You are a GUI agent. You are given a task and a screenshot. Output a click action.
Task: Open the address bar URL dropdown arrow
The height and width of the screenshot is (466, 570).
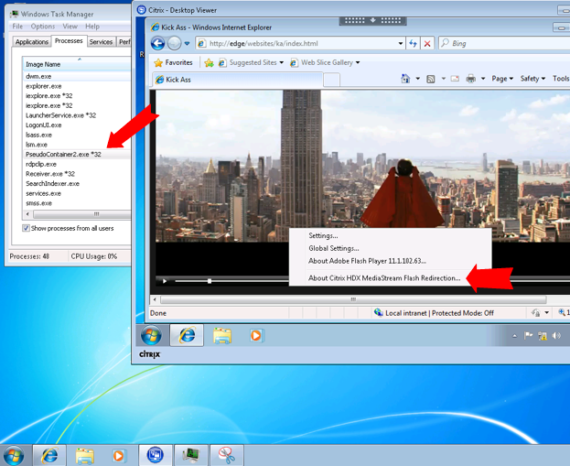pos(400,43)
